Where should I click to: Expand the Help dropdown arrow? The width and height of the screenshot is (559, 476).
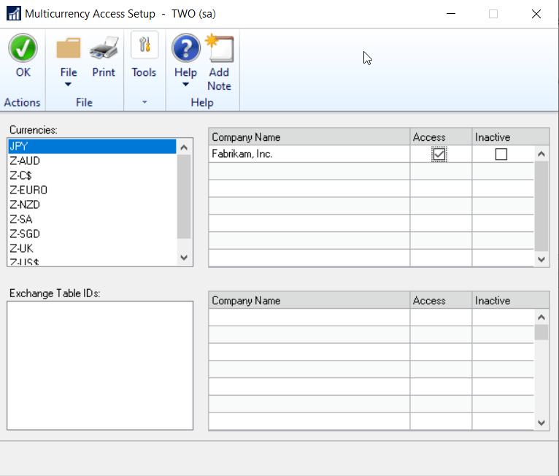(185, 85)
